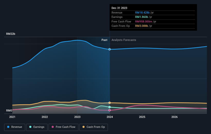Toggle the Cash From Op legend button
The image size is (211, 134).
(94, 127)
